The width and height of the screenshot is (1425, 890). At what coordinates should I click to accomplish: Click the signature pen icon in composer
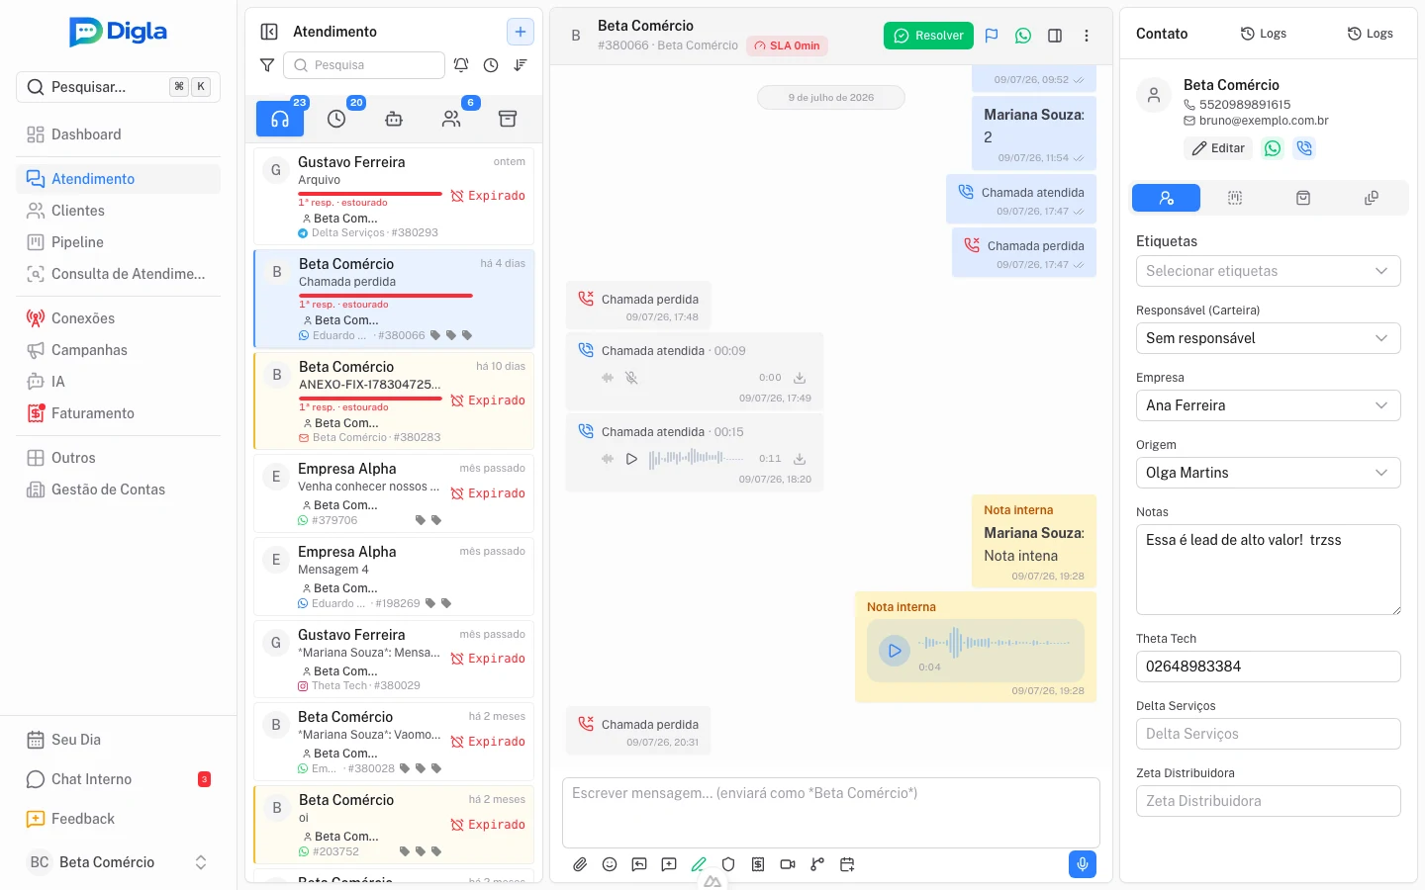click(699, 864)
